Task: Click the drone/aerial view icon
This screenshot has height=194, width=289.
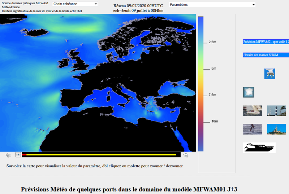Action: (269, 74)
